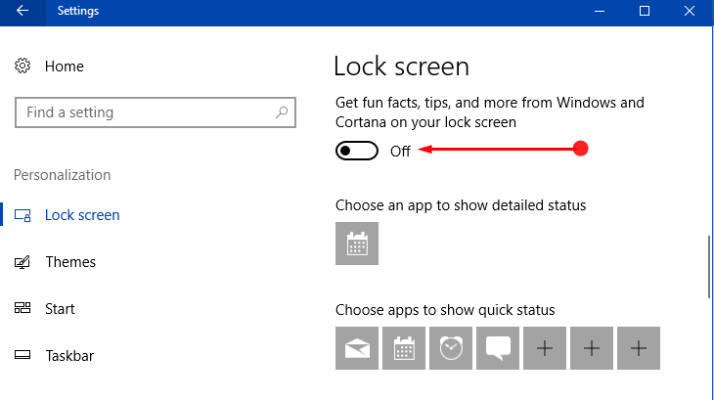The height and width of the screenshot is (400, 714).
Task: Add an app using the leftmost plus slot
Action: 545,348
